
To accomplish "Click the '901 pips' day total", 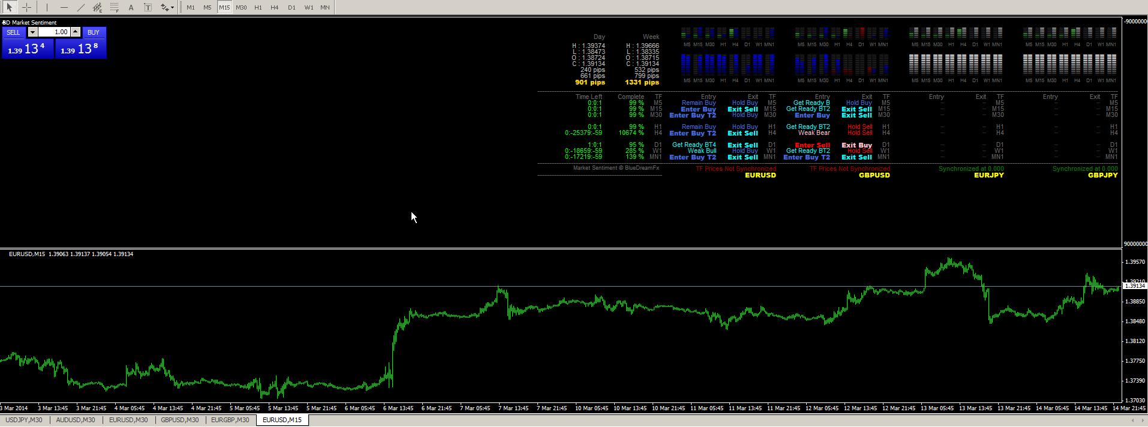I will 590,82.
